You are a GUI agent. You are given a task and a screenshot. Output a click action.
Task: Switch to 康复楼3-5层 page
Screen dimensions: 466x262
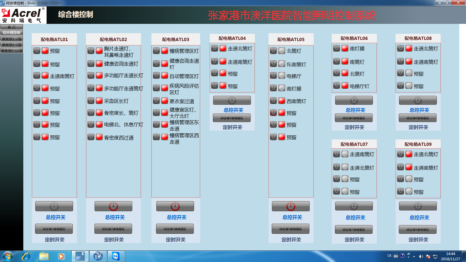(12, 45)
